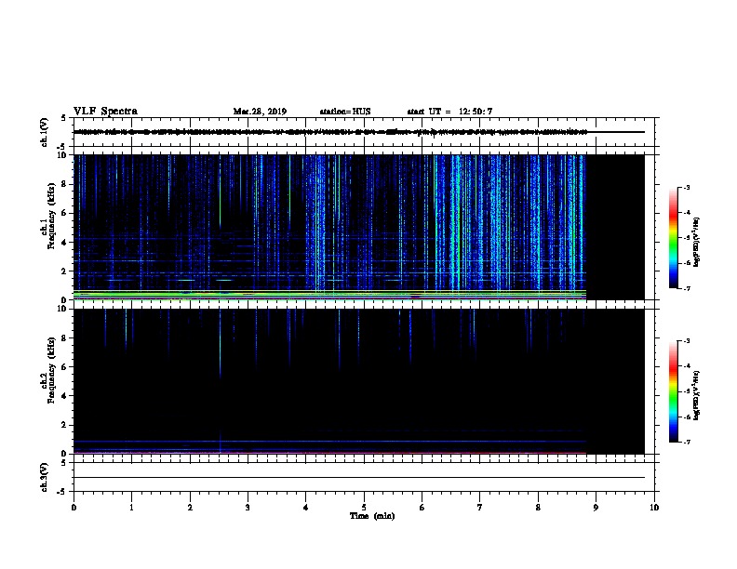Click the "Time (min)" x-axis label
The image size is (737, 569).
372,516
